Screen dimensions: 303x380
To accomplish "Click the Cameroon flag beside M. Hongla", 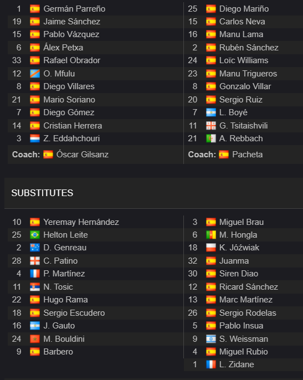I will click(x=211, y=235).
